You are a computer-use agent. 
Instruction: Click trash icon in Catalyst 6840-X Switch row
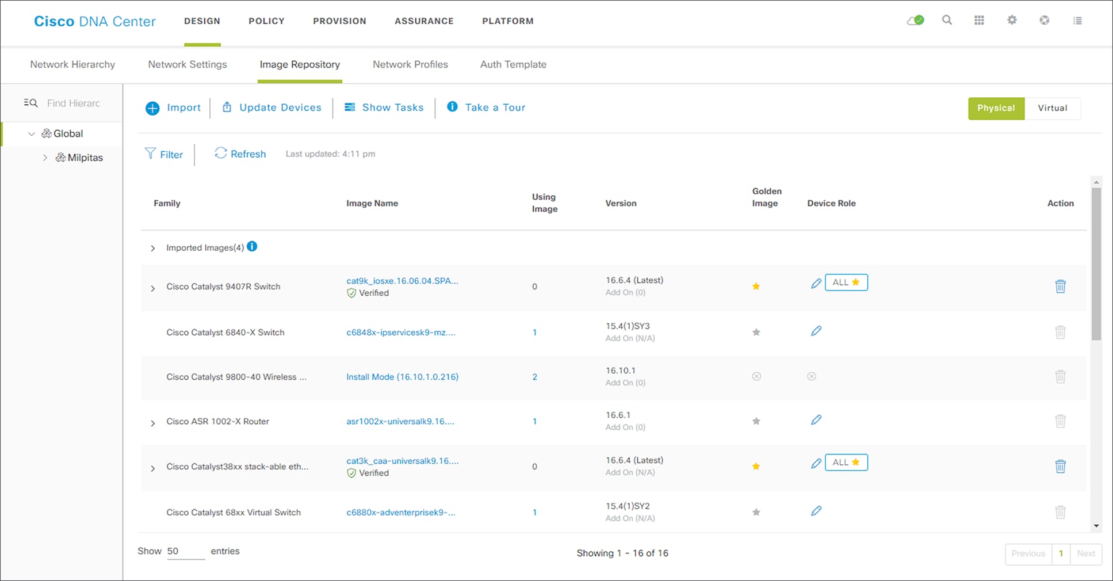(x=1061, y=332)
